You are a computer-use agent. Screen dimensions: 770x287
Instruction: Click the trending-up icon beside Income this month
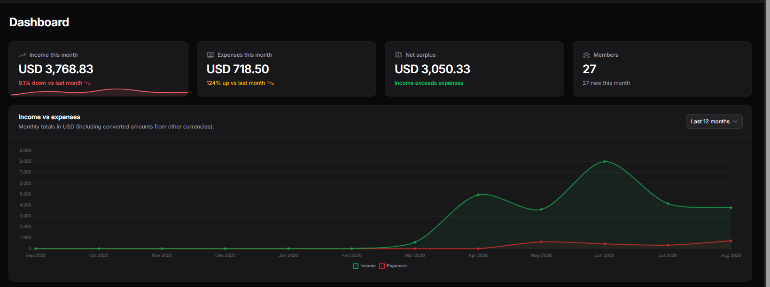(x=22, y=55)
